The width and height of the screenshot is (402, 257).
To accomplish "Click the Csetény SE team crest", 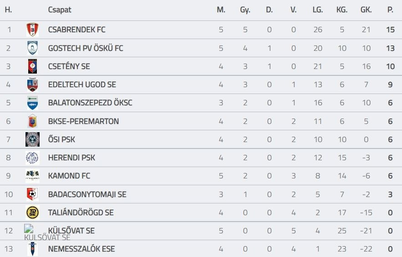I will [x=32, y=66].
